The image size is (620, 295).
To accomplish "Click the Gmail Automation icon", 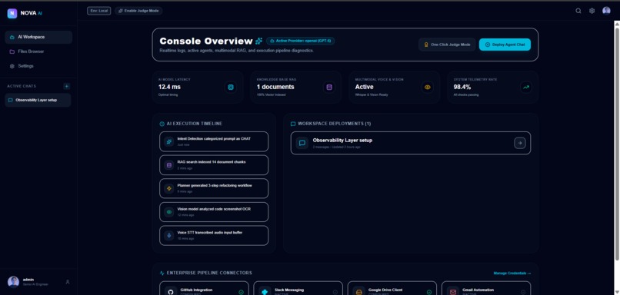I will tap(453, 292).
